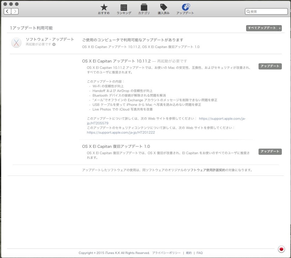Click Copyright 2015 iTunes K.K. text
291x258 pixels.
114,253
